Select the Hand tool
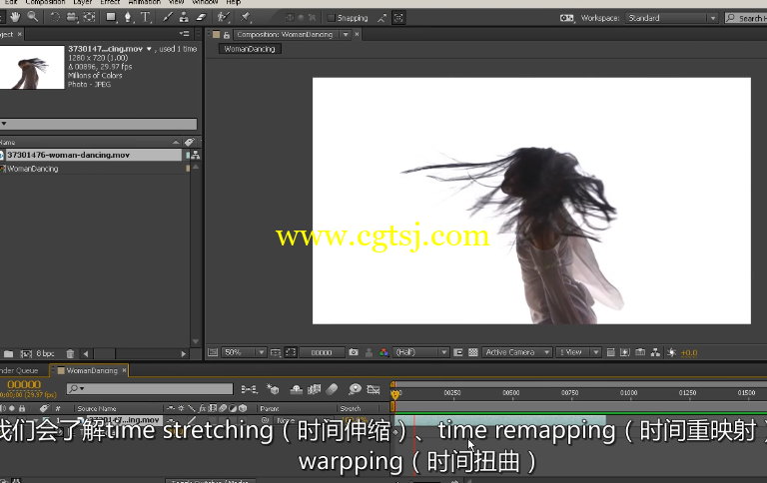 tap(15, 17)
